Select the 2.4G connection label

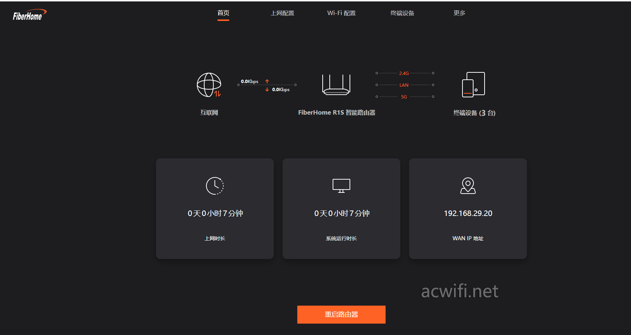(404, 73)
